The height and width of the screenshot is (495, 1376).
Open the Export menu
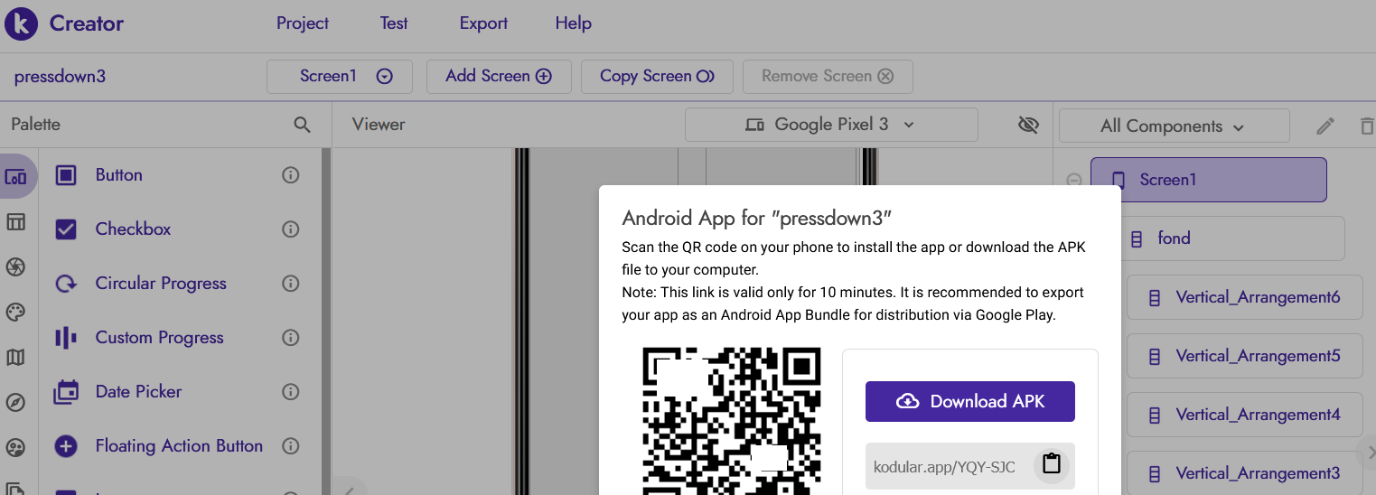click(x=483, y=23)
